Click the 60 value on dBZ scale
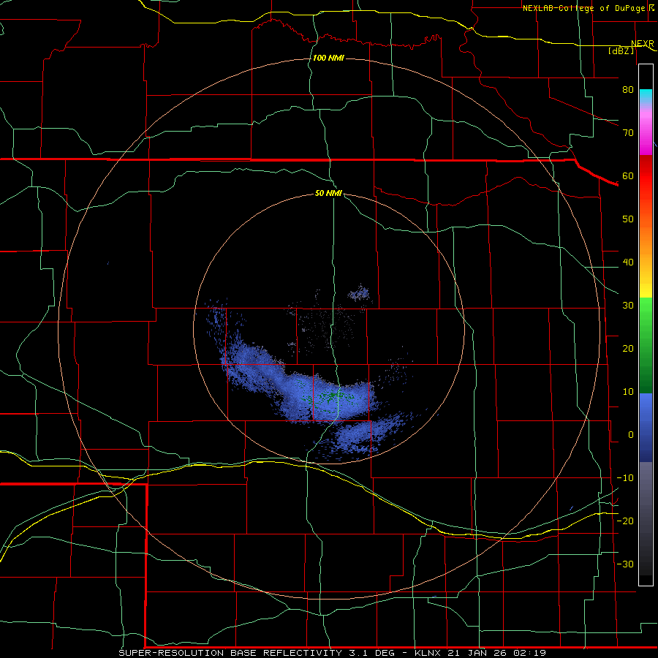Viewport: 658px width, 658px height. point(628,175)
